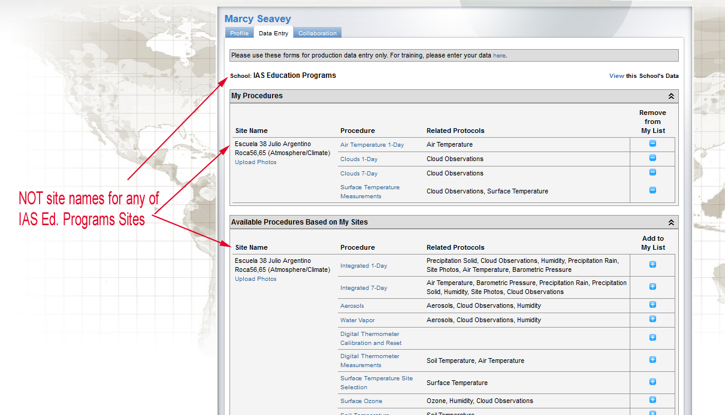The height and width of the screenshot is (415, 725).
Task: Remove Air Temperature 1-Day from My List
Action: point(652,144)
